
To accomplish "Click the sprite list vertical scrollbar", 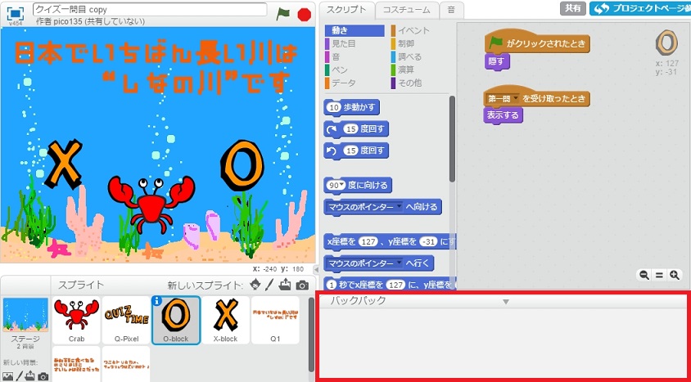I will tap(312, 335).
